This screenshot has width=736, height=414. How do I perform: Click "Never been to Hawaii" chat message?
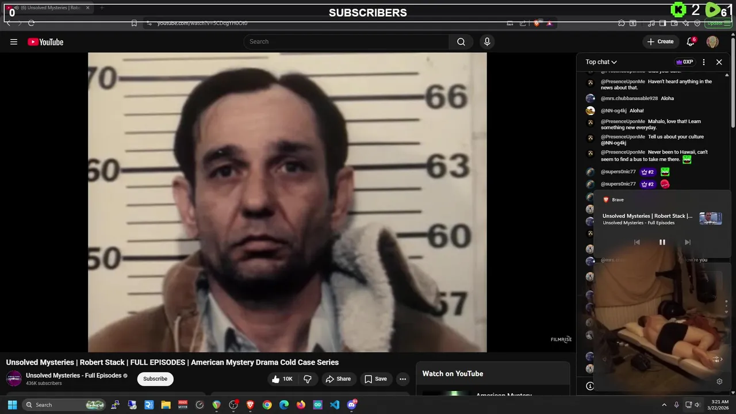[654, 156]
